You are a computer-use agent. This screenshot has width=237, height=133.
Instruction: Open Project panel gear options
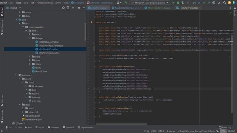point(79,8)
